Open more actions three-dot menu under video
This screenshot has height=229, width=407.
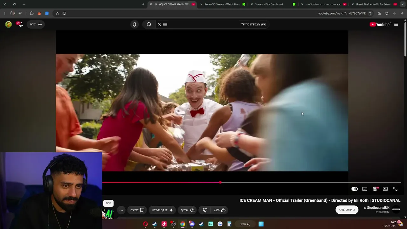[121, 210]
